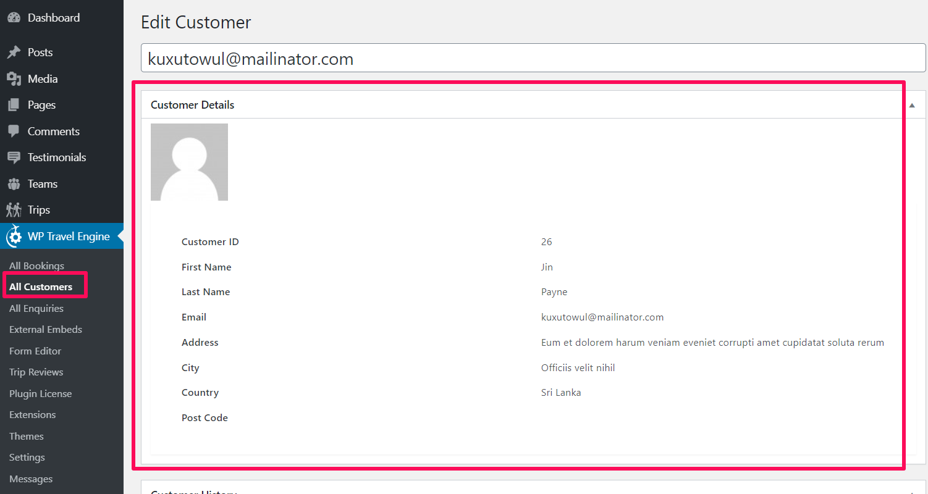Viewport: 928px width, 494px height.
Task: Click the customer title email field
Action: pos(533,58)
